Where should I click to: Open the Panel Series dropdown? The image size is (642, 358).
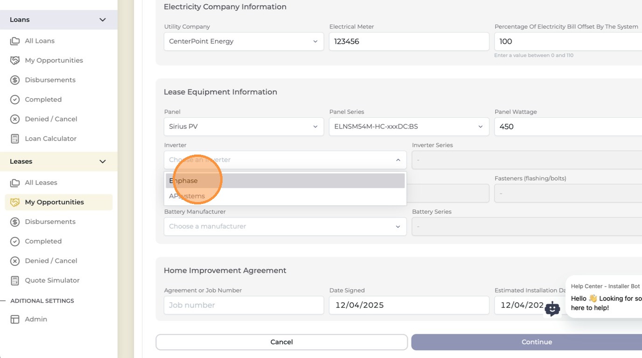(409, 127)
